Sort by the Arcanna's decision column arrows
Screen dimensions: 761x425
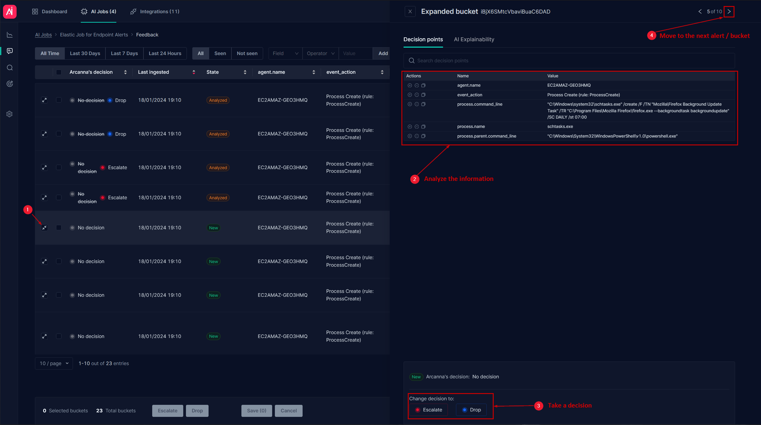[125, 72]
